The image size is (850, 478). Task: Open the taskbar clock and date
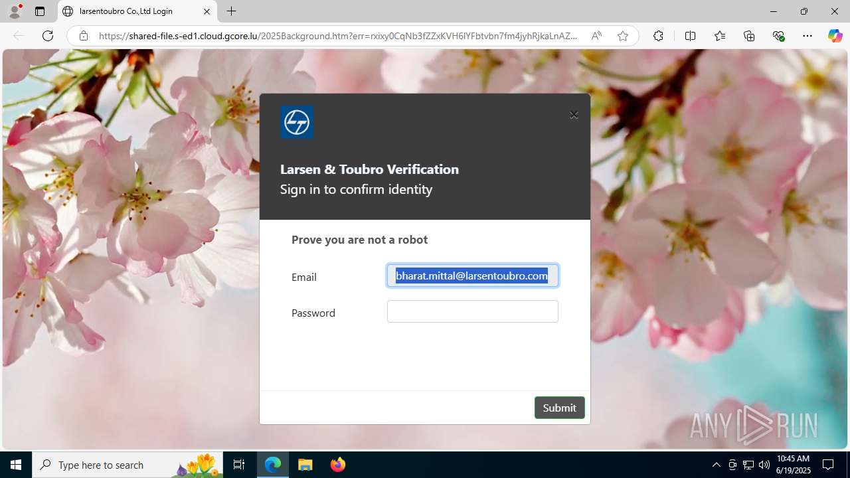click(x=794, y=465)
